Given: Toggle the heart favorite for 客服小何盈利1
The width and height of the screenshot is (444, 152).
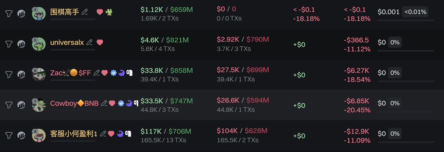Looking at the screenshot, I should (111, 134).
